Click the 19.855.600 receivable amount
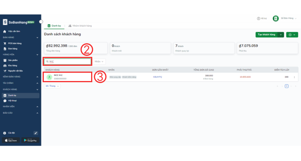Screen dimensions: 301x161 pyautogui.click(x=245, y=77)
